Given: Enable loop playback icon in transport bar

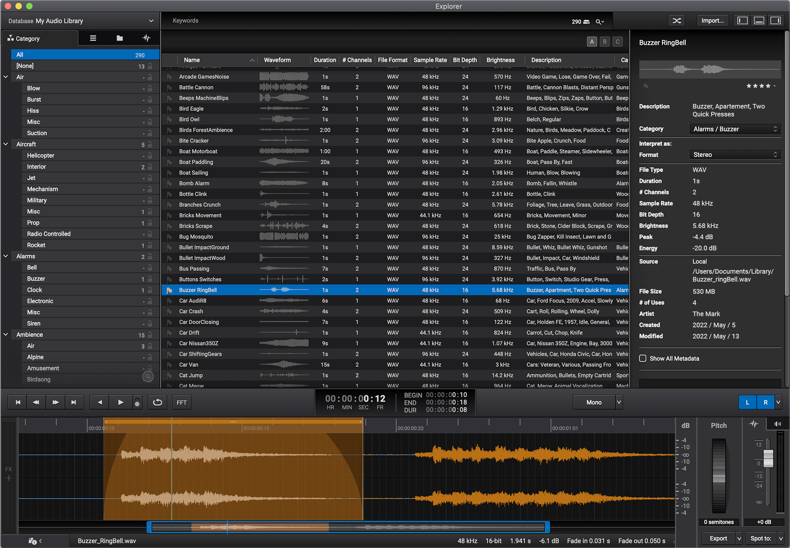Looking at the screenshot, I should tap(157, 402).
